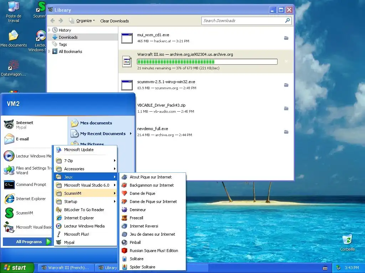Image resolution: width=365 pixels, height=273 pixels.
Task: Click Warcraft III.iso download progress bar
Action: 207,62
